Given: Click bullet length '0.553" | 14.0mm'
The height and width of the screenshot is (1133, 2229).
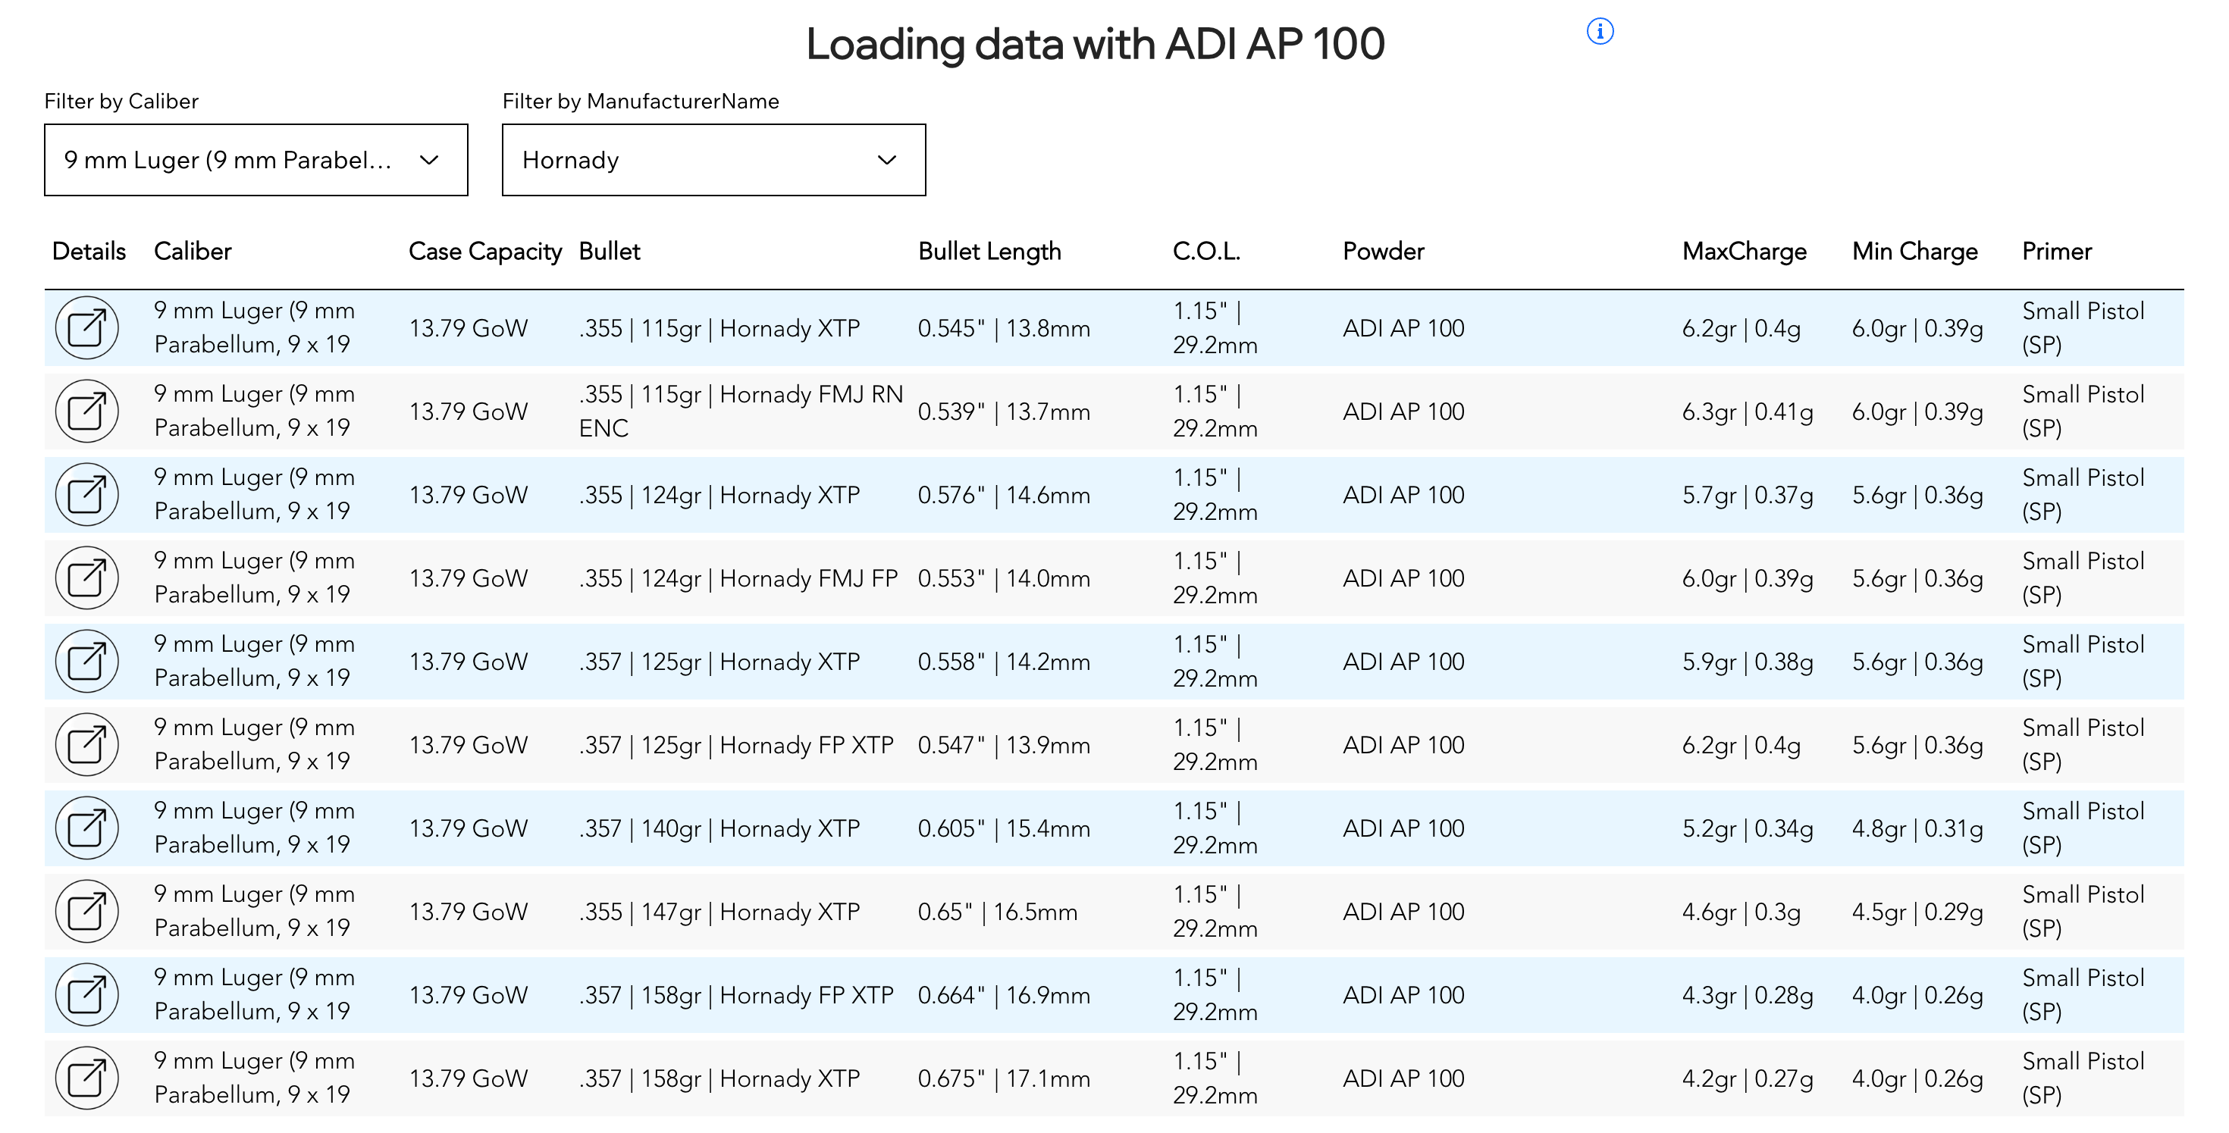Looking at the screenshot, I should (1004, 578).
